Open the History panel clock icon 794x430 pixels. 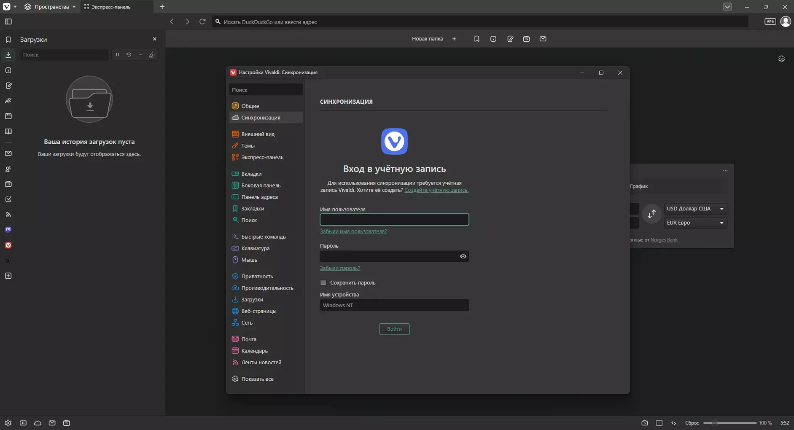8,70
